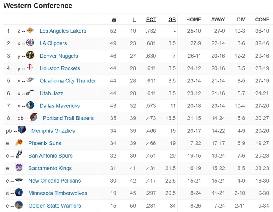The width and height of the screenshot is (273, 212).
Task: Click the Minnesota Timberwolves logo icon
Action: (19, 193)
